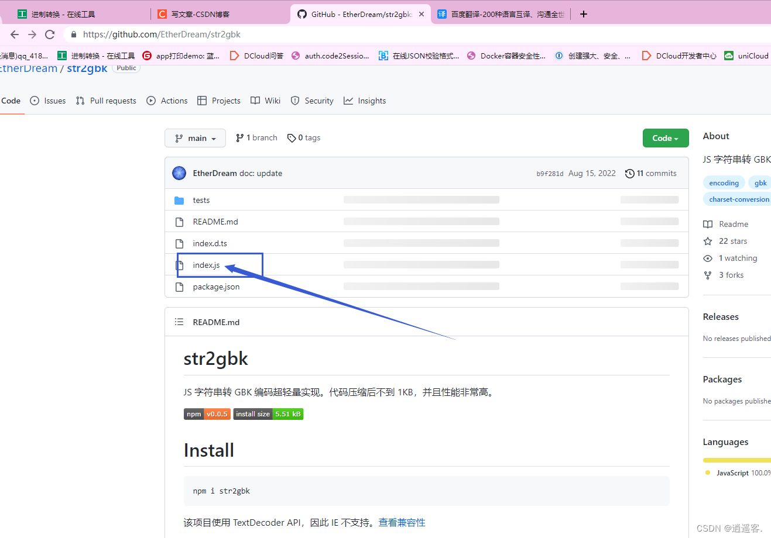Open the 查看兼容性 link
The width and height of the screenshot is (771, 538).
[402, 522]
